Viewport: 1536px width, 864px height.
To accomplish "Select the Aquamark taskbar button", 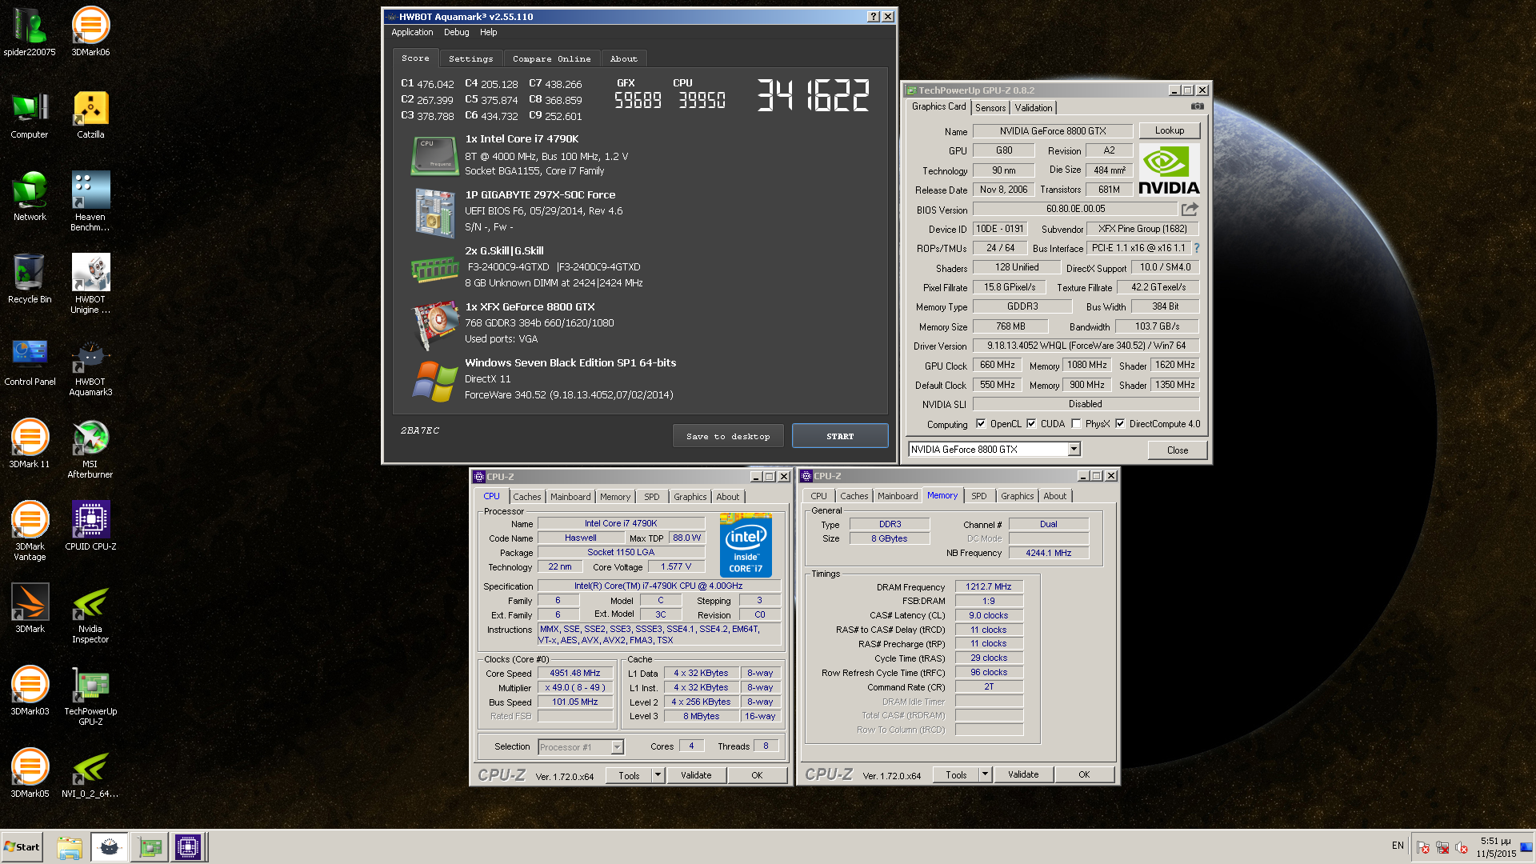I will 109,847.
